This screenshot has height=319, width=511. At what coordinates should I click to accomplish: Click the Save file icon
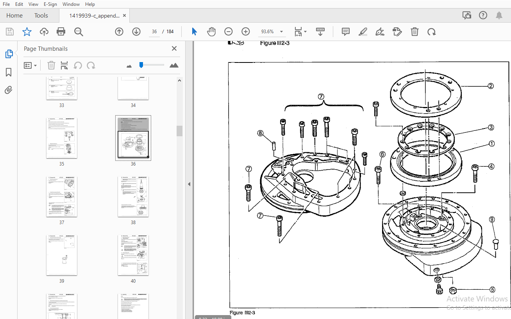(10, 32)
